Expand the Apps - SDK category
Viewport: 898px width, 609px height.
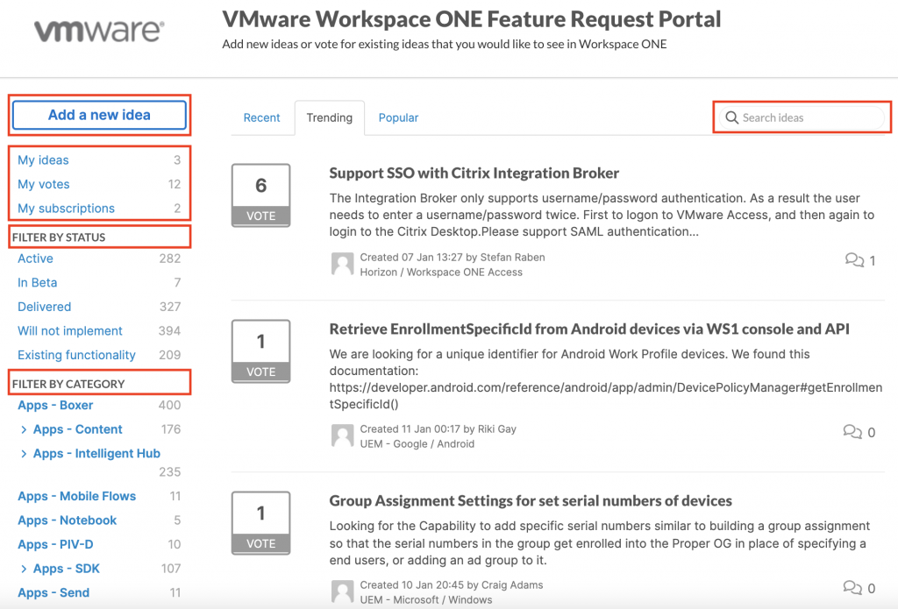(24, 569)
